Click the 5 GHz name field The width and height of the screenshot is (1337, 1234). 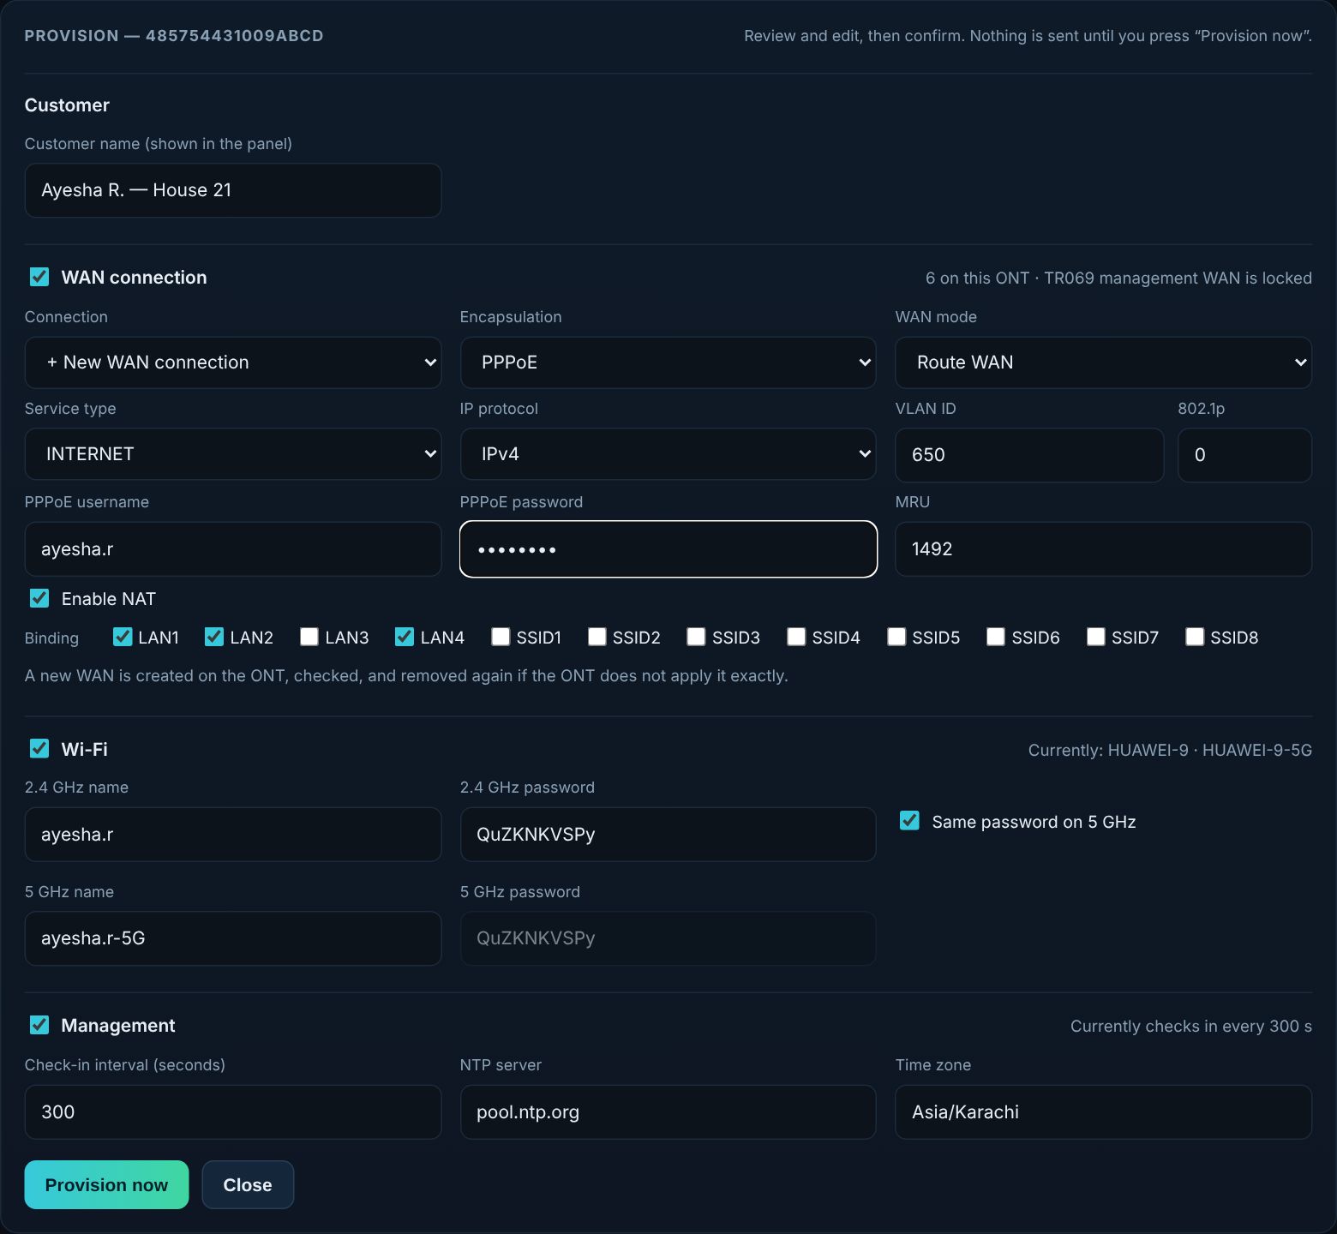[x=233, y=938]
